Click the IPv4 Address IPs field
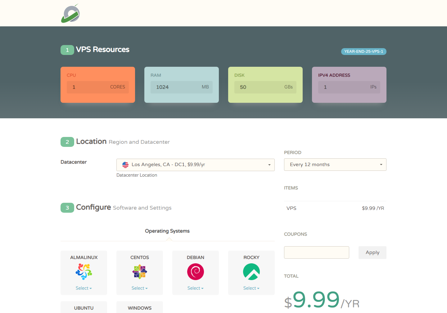The width and height of the screenshot is (447, 313). pos(349,87)
